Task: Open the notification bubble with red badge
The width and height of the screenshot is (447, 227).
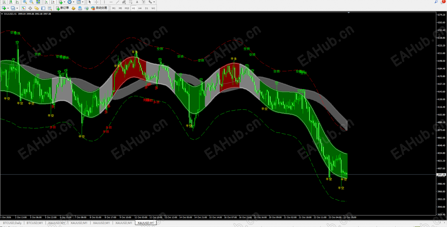Action: tap(443, 2)
